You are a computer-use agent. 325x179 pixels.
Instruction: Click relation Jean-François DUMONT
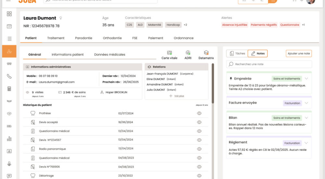(162, 74)
